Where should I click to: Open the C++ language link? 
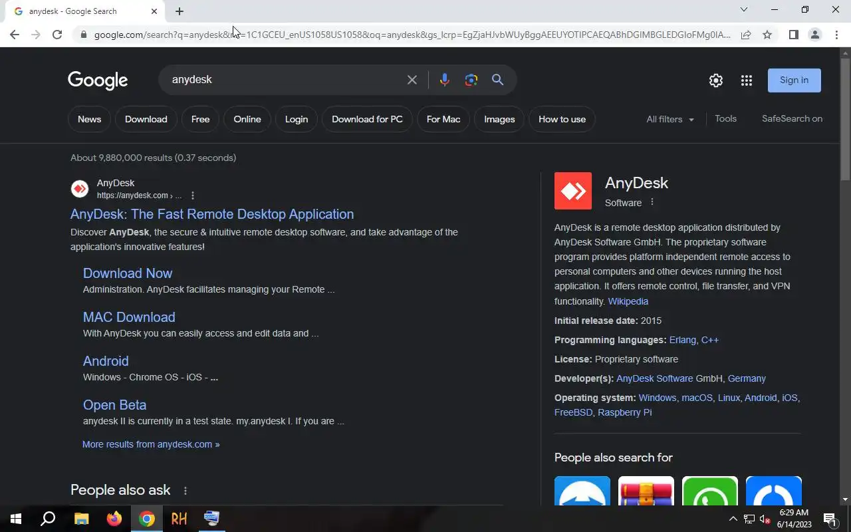coord(710,340)
